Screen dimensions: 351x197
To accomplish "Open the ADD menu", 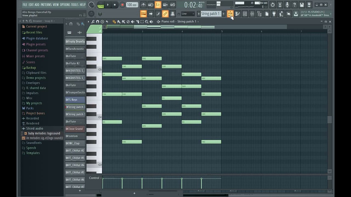I will [x=37, y=5].
